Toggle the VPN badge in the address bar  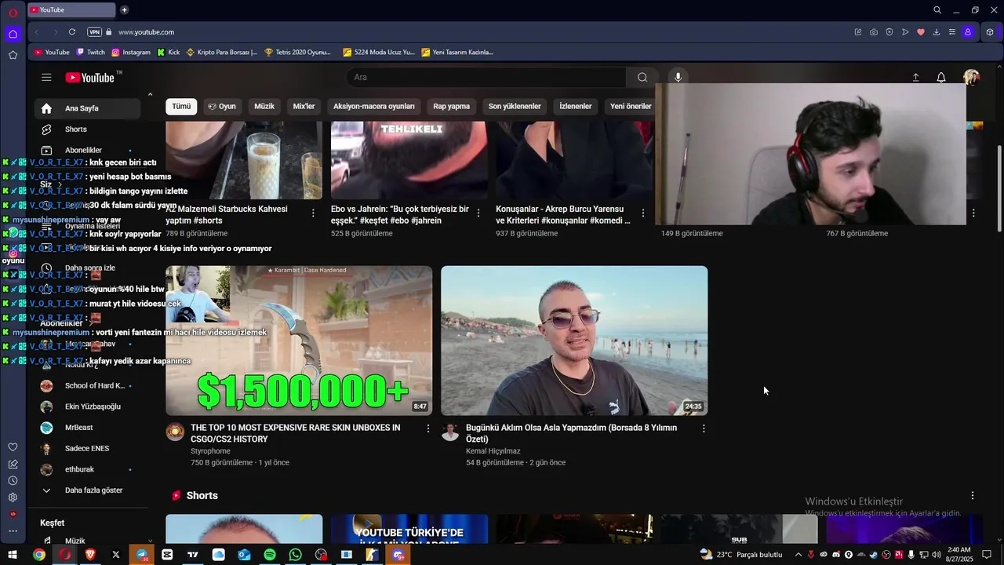click(94, 32)
